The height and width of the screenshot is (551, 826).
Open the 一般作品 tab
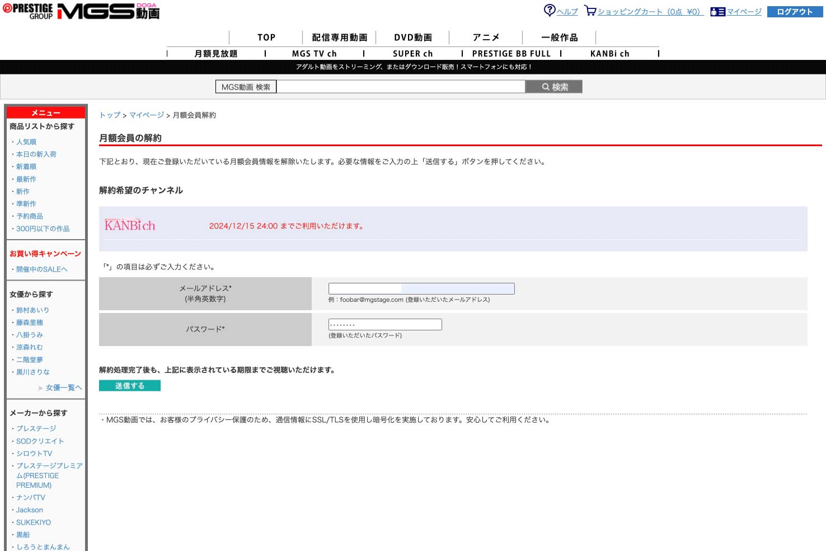[x=560, y=38]
